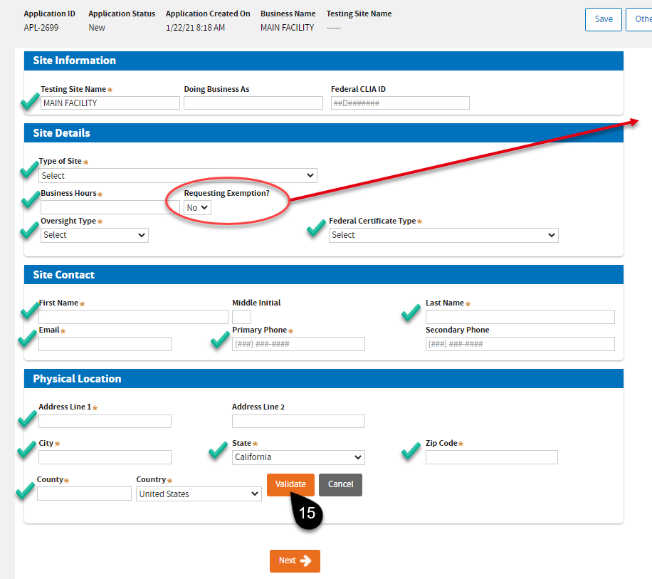Click the step 15 callout marker
The height and width of the screenshot is (579, 652).
click(307, 513)
